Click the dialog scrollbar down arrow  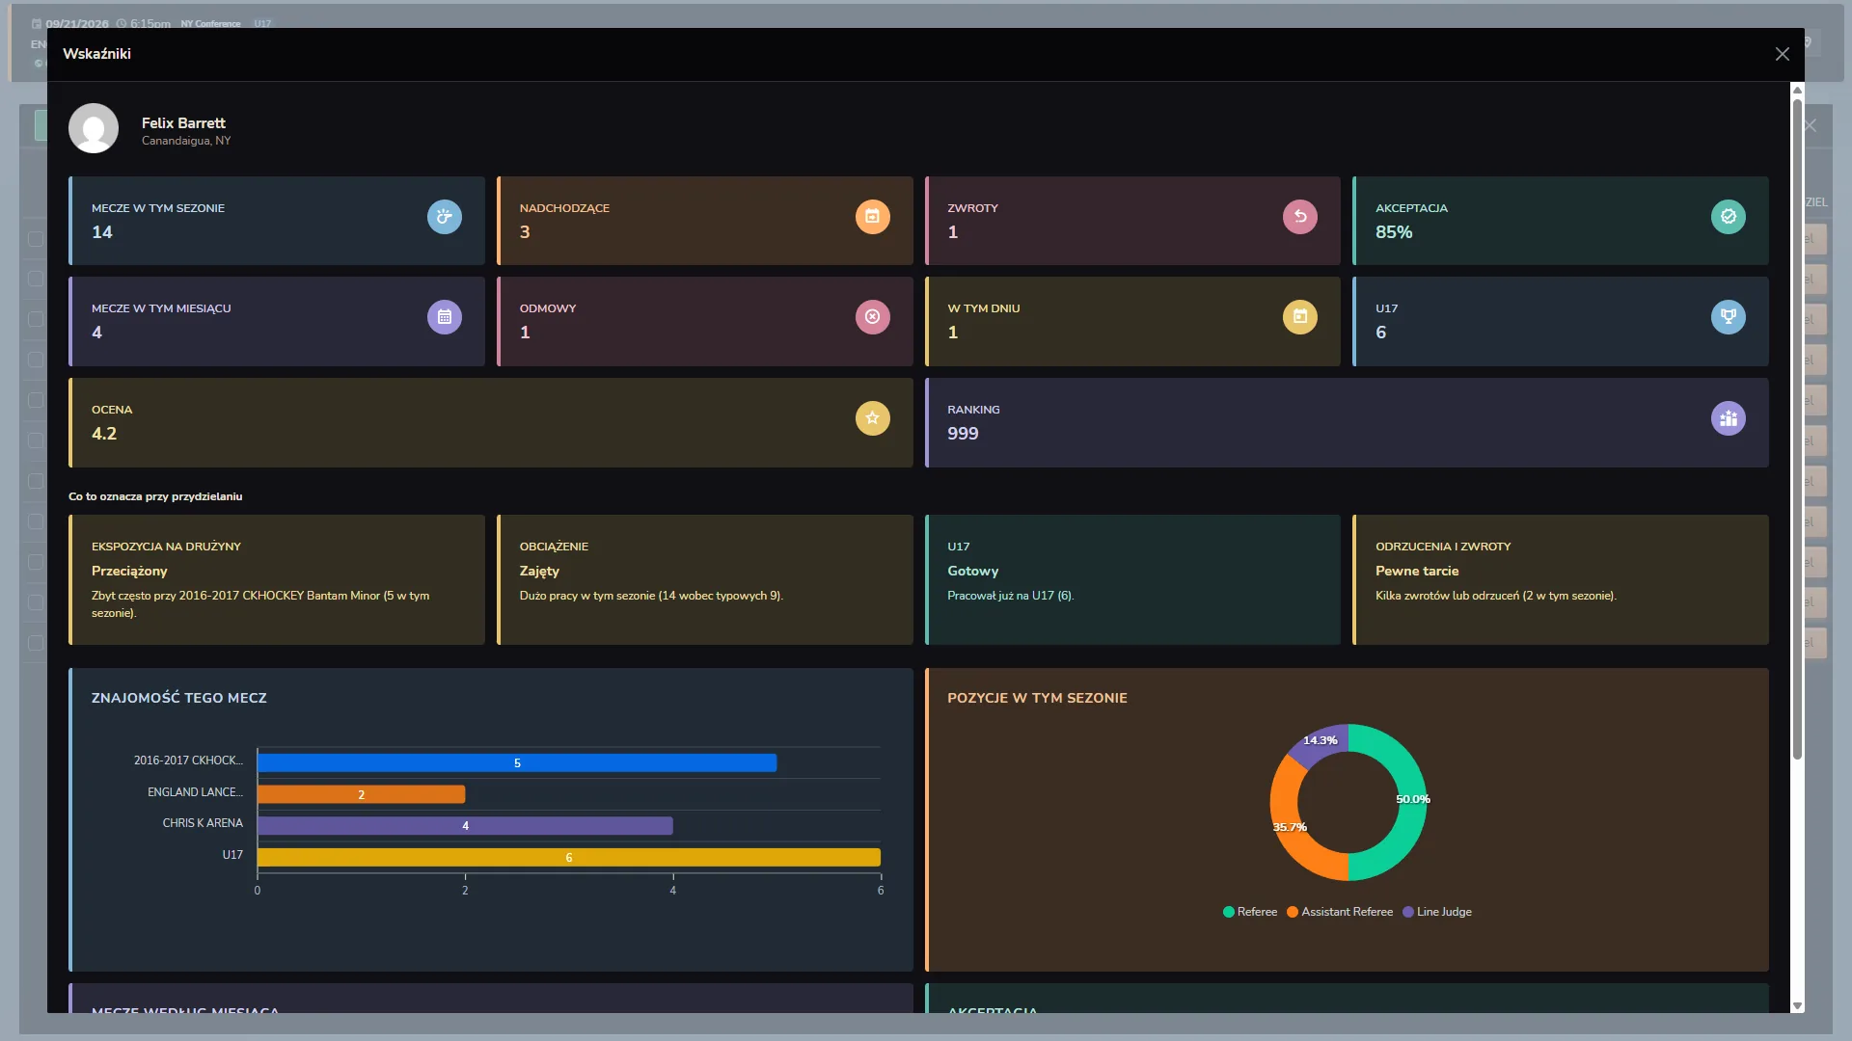tap(1797, 1005)
